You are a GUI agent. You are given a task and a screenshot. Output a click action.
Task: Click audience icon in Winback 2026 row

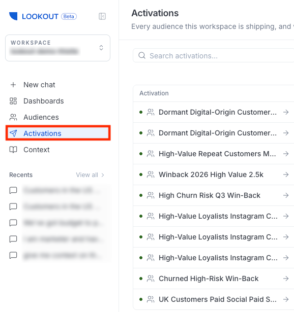coord(151,175)
